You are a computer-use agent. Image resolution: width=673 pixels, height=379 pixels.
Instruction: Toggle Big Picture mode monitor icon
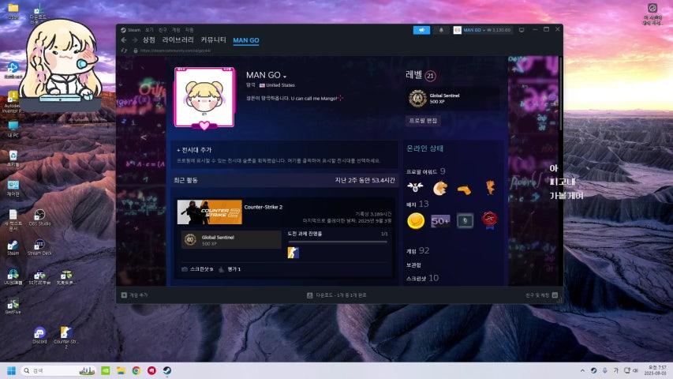[x=522, y=30]
